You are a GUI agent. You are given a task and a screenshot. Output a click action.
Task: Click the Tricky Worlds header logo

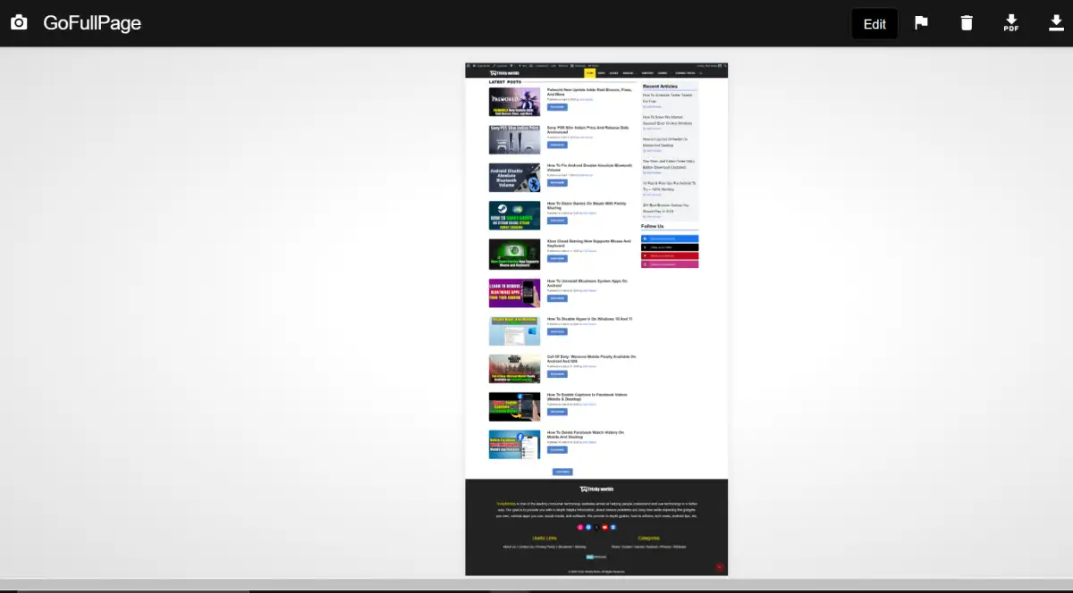(507, 72)
